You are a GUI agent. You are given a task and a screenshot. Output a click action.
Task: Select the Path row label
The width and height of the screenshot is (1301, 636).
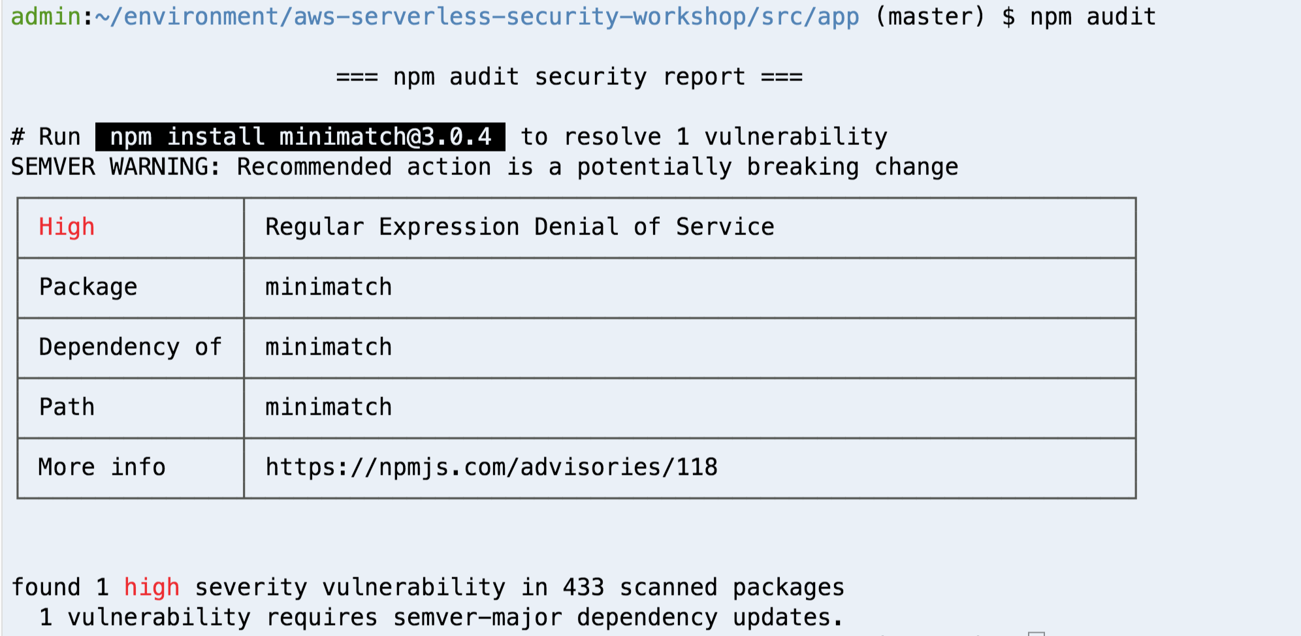tap(67, 407)
